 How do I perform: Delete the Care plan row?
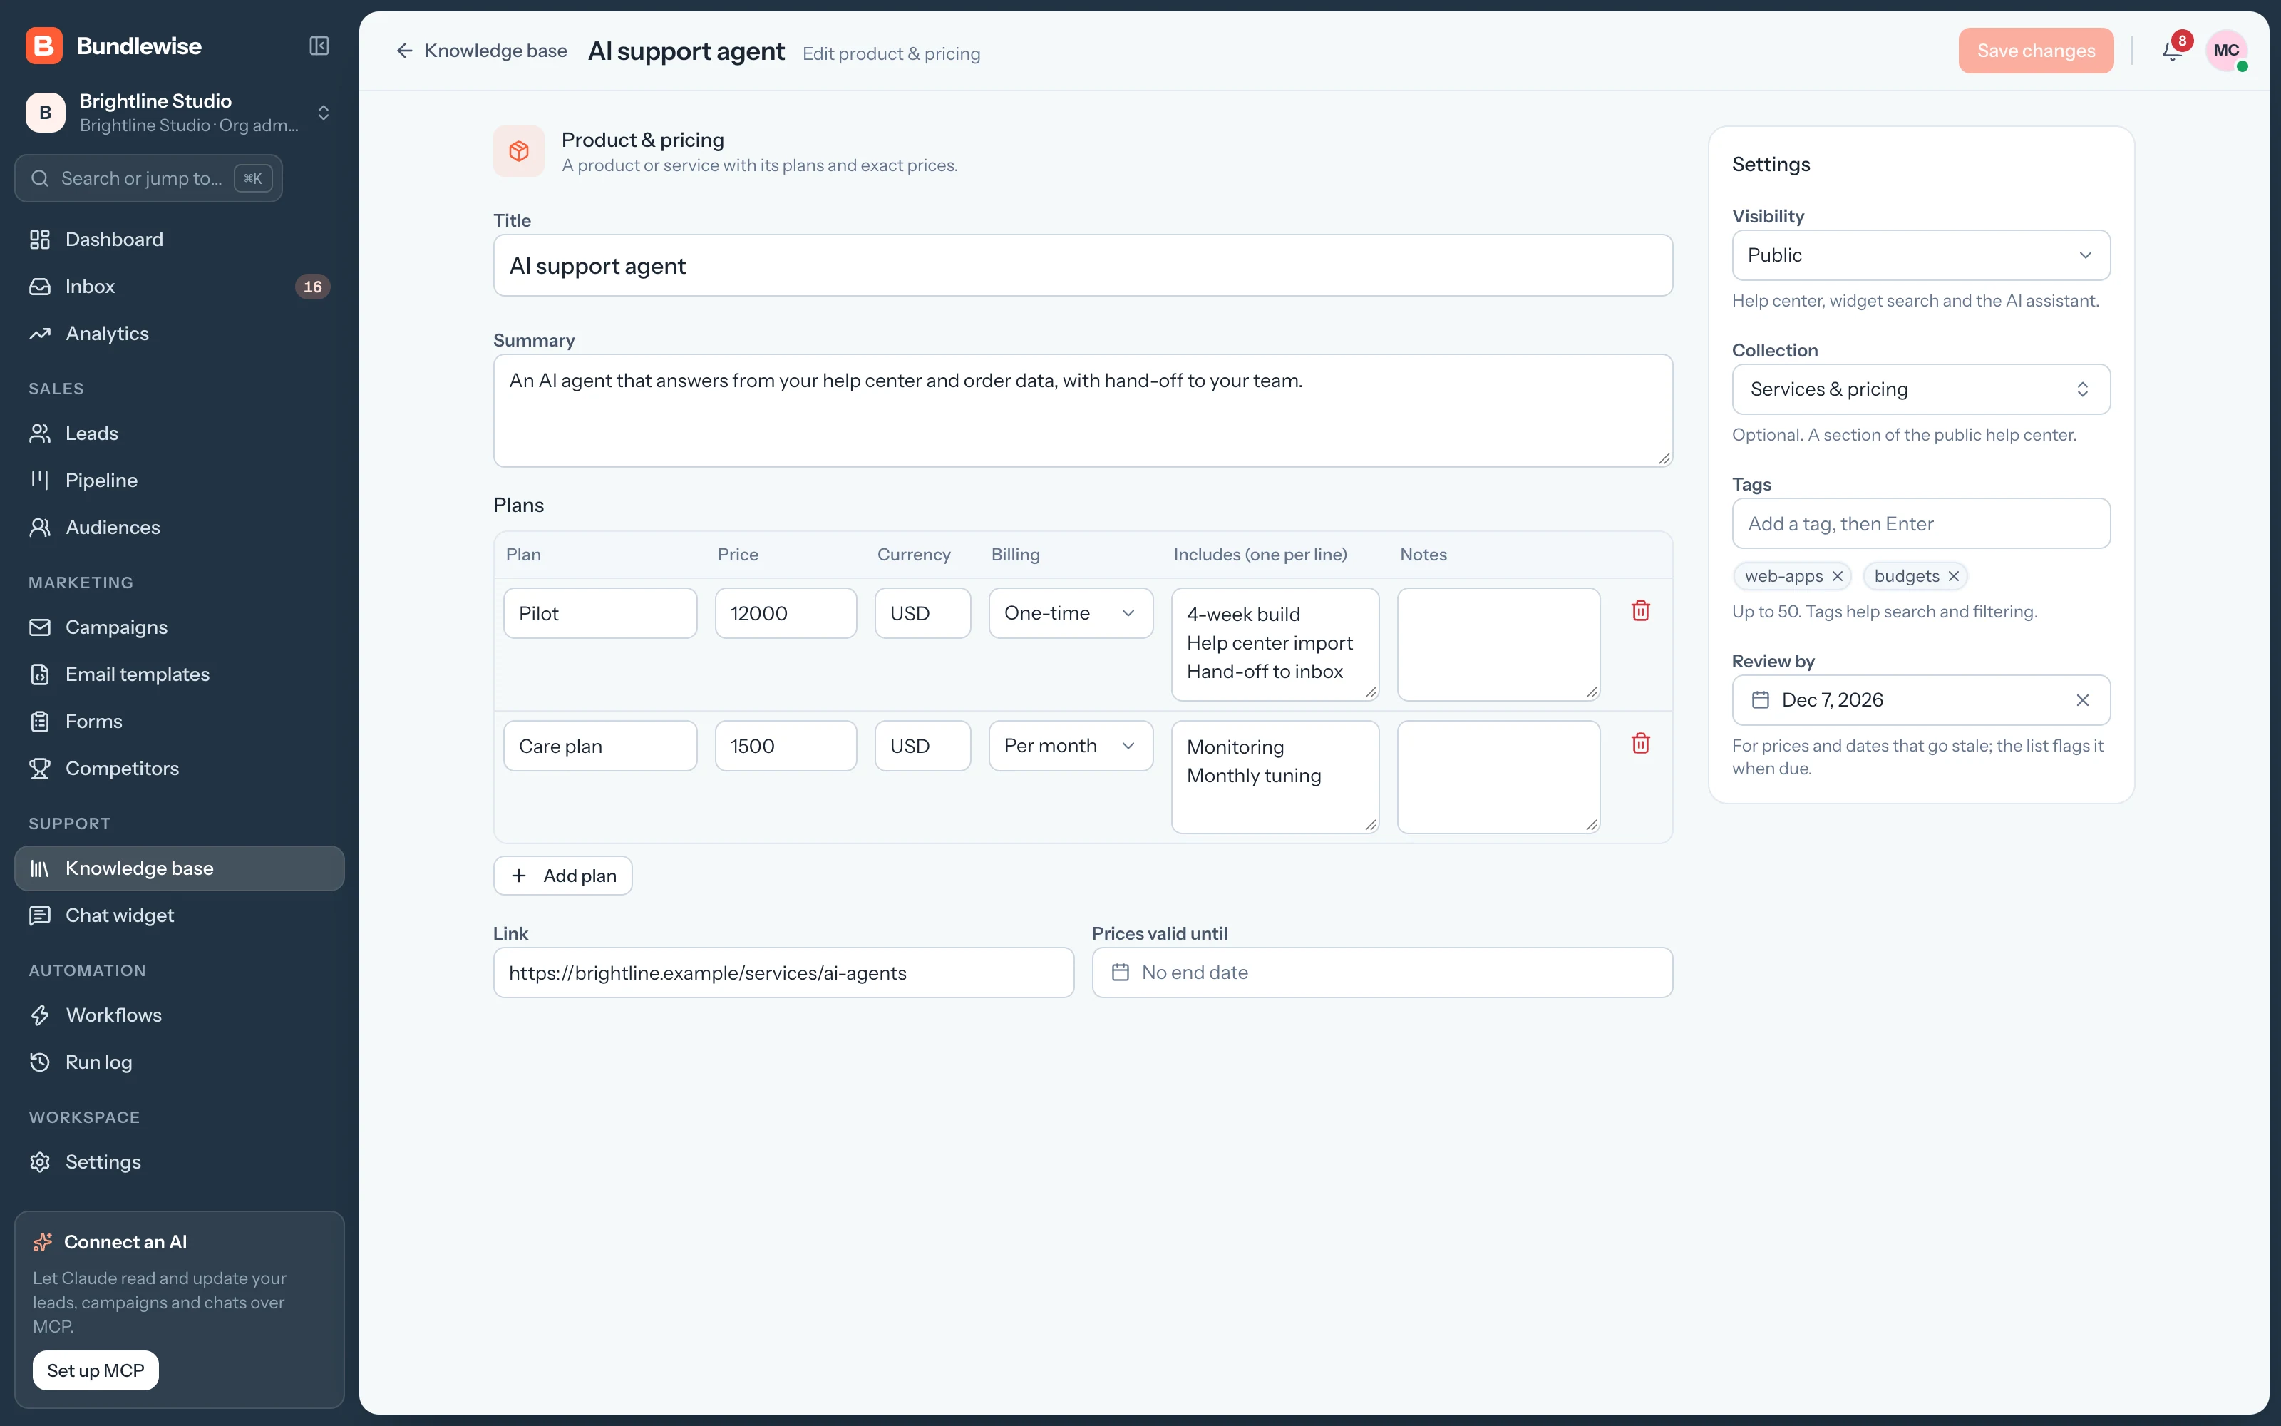click(x=1640, y=744)
